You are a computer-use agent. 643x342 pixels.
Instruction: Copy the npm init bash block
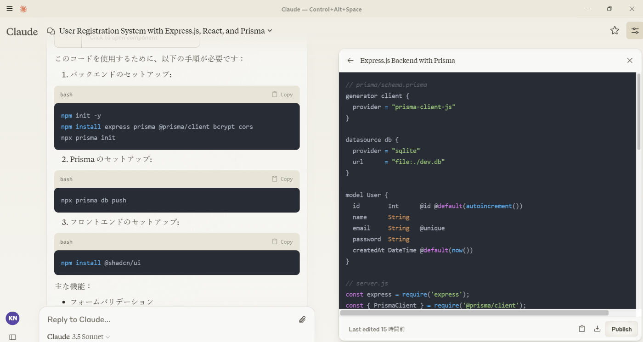282,94
